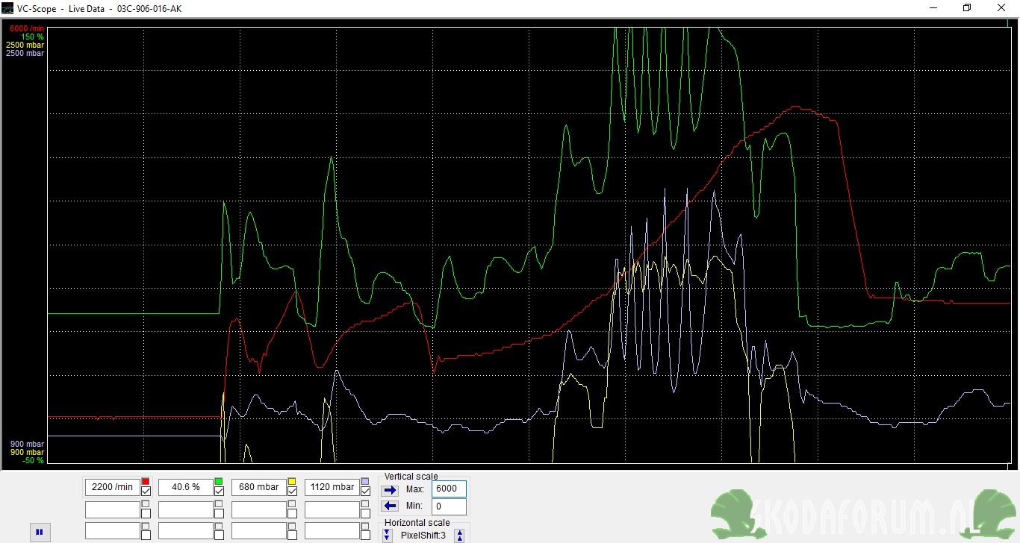The image size is (1020, 543).
Task: Increase PixelShift with the up arrows
Action: pos(459,536)
